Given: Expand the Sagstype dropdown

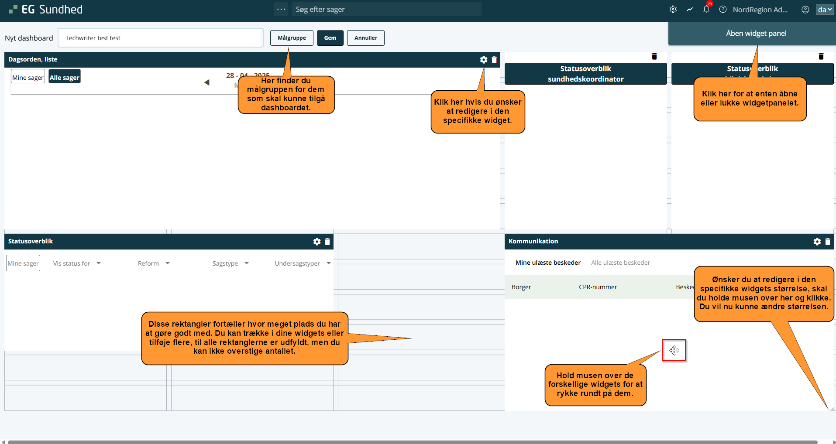Looking at the screenshot, I should click(x=230, y=263).
